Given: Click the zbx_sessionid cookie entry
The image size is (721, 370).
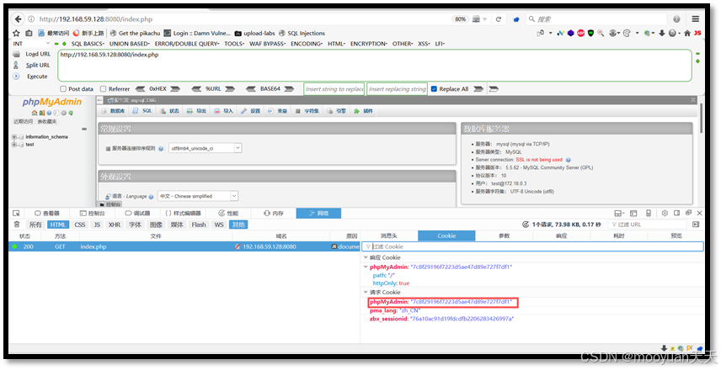Looking at the screenshot, I should tap(442, 319).
